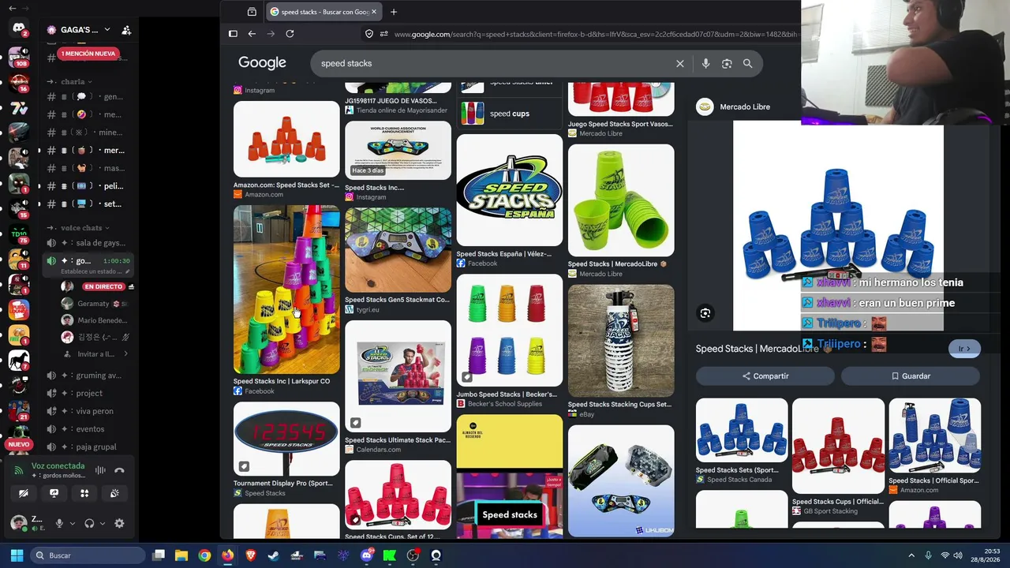Open the mine... text channel

[87, 133]
